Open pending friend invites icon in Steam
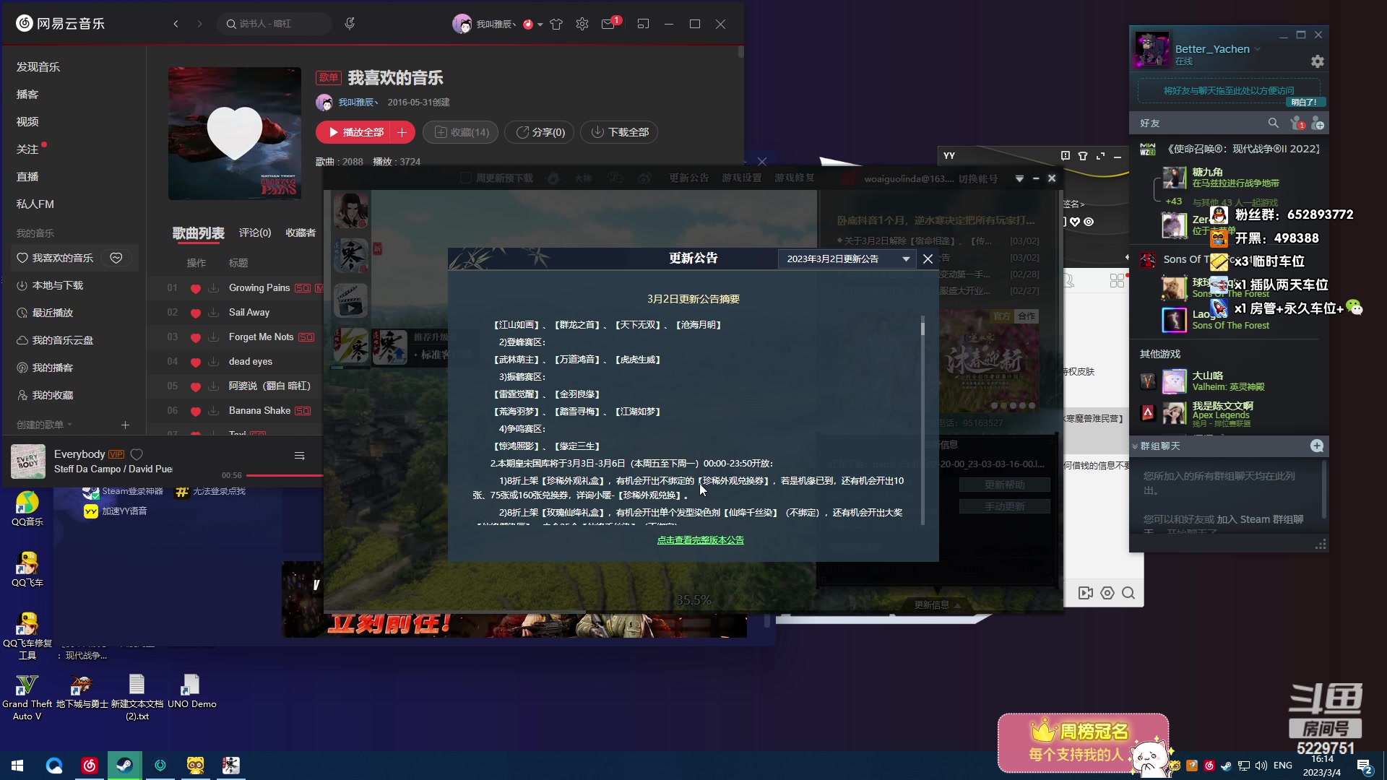The image size is (1387, 780). click(1297, 123)
